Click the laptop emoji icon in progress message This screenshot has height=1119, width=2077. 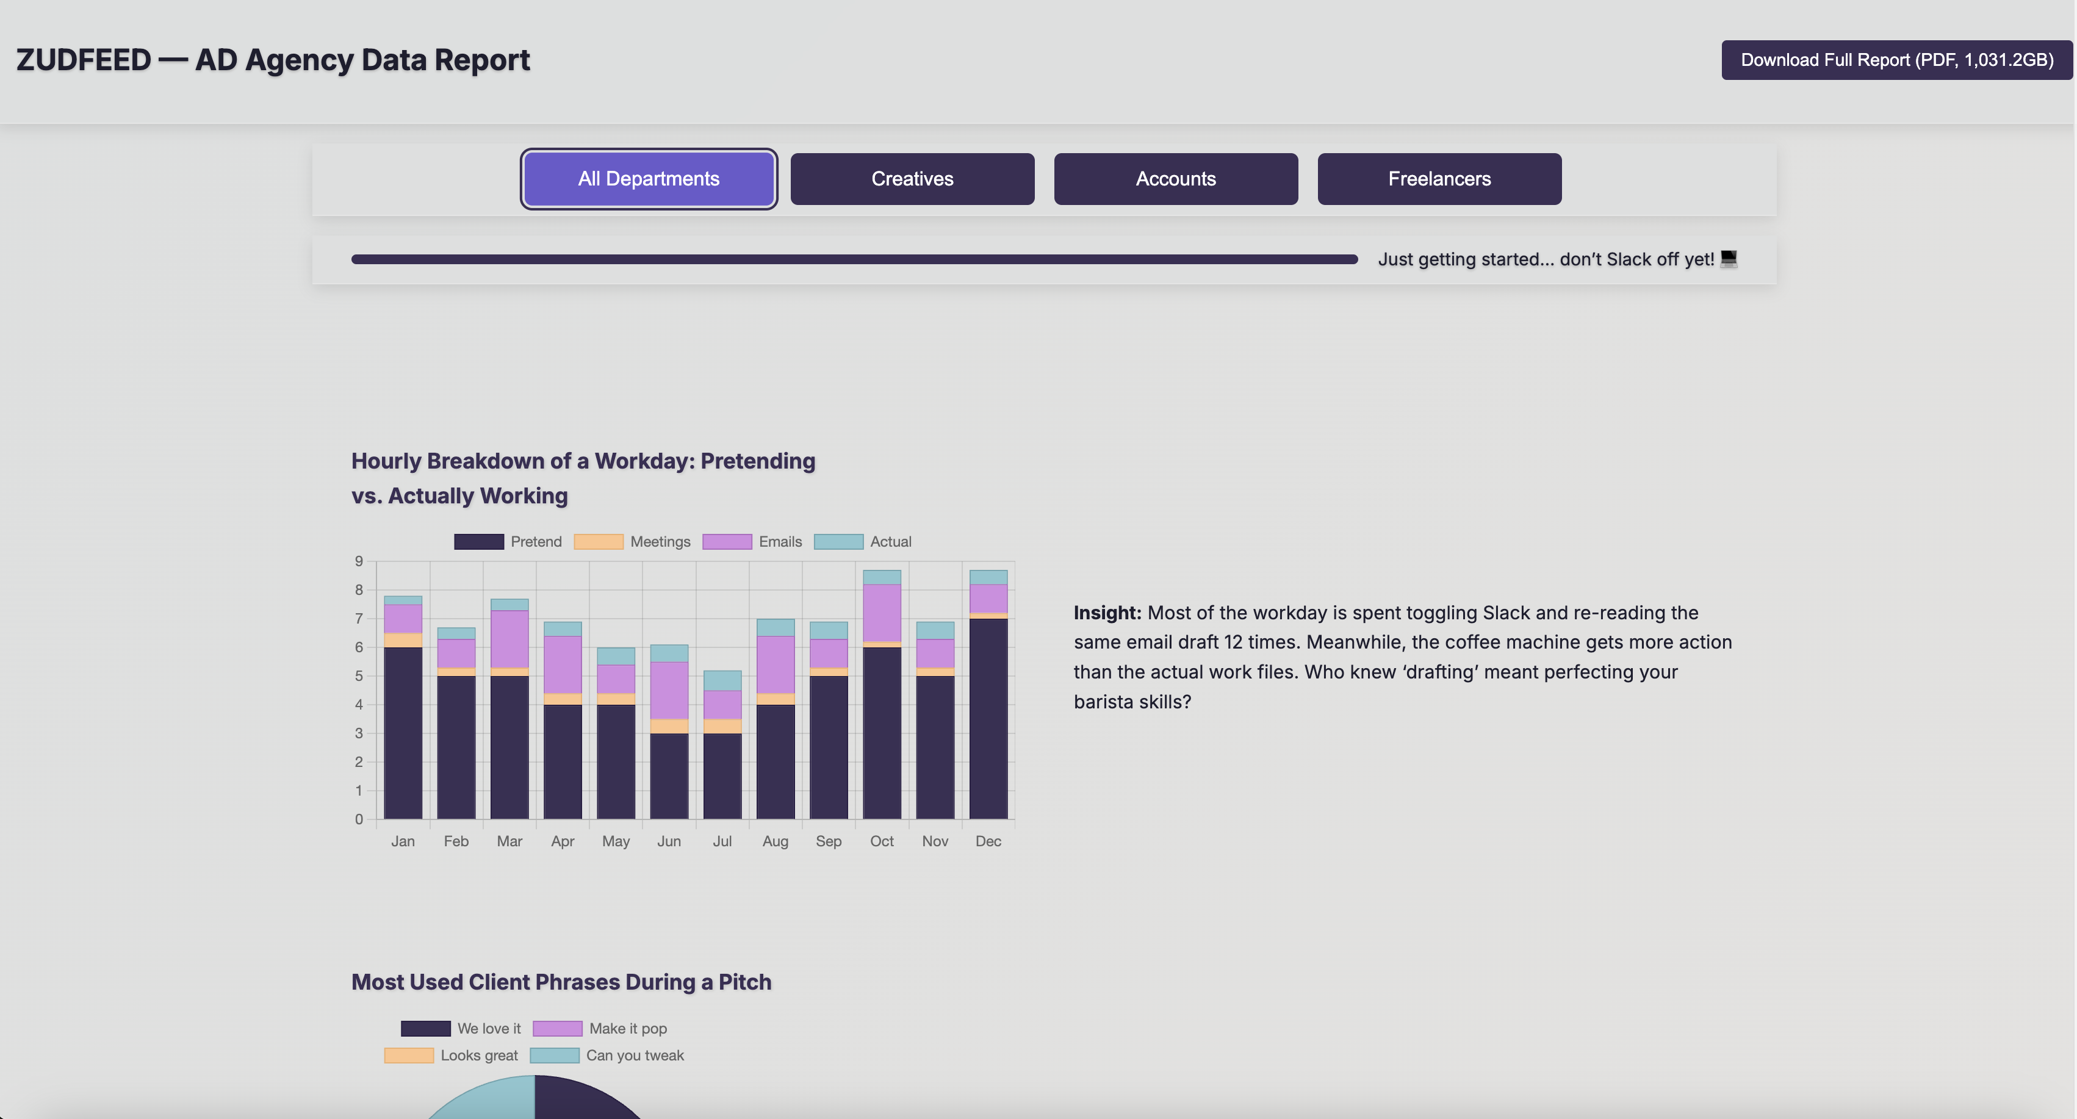(x=1728, y=259)
